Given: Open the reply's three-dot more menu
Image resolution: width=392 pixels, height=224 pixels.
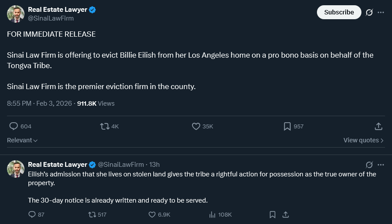Looking at the screenshot, I should [x=381, y=165].
